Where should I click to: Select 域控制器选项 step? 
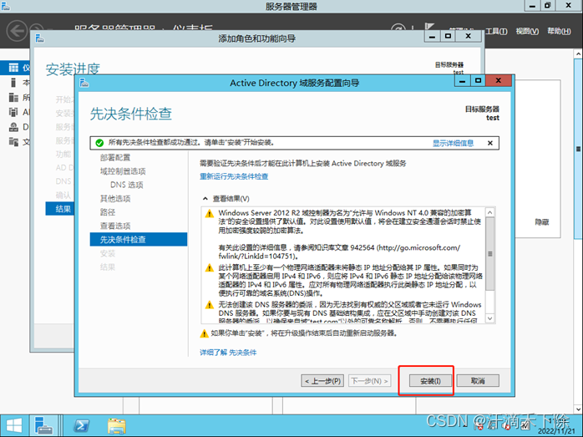pos(123,171)
